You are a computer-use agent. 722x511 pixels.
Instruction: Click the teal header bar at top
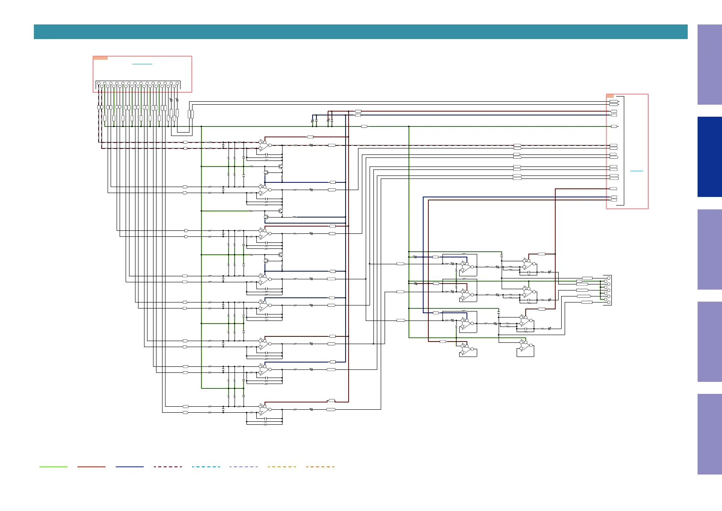360,32
